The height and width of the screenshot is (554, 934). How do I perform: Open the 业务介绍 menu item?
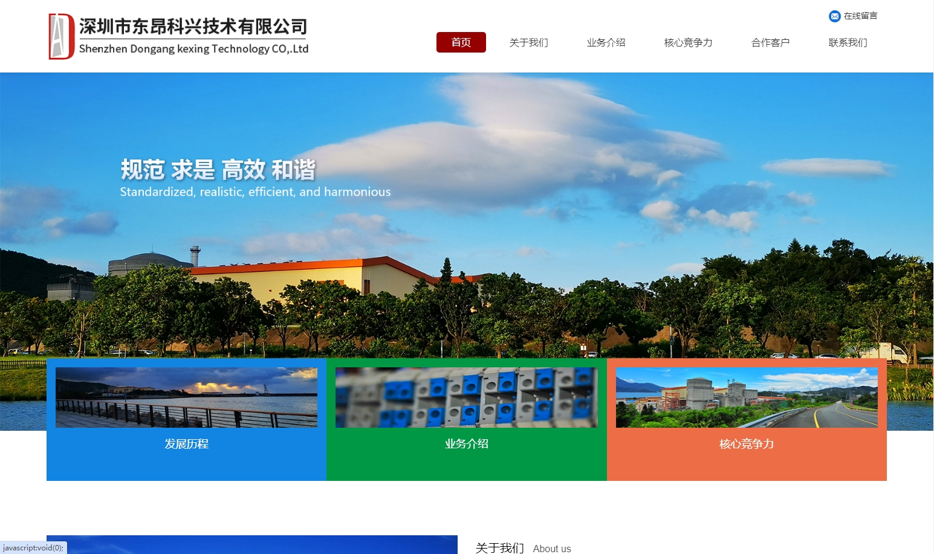606,42
